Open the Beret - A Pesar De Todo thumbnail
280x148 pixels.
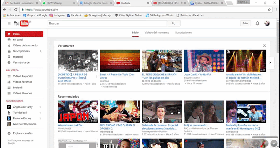[120, 61]
